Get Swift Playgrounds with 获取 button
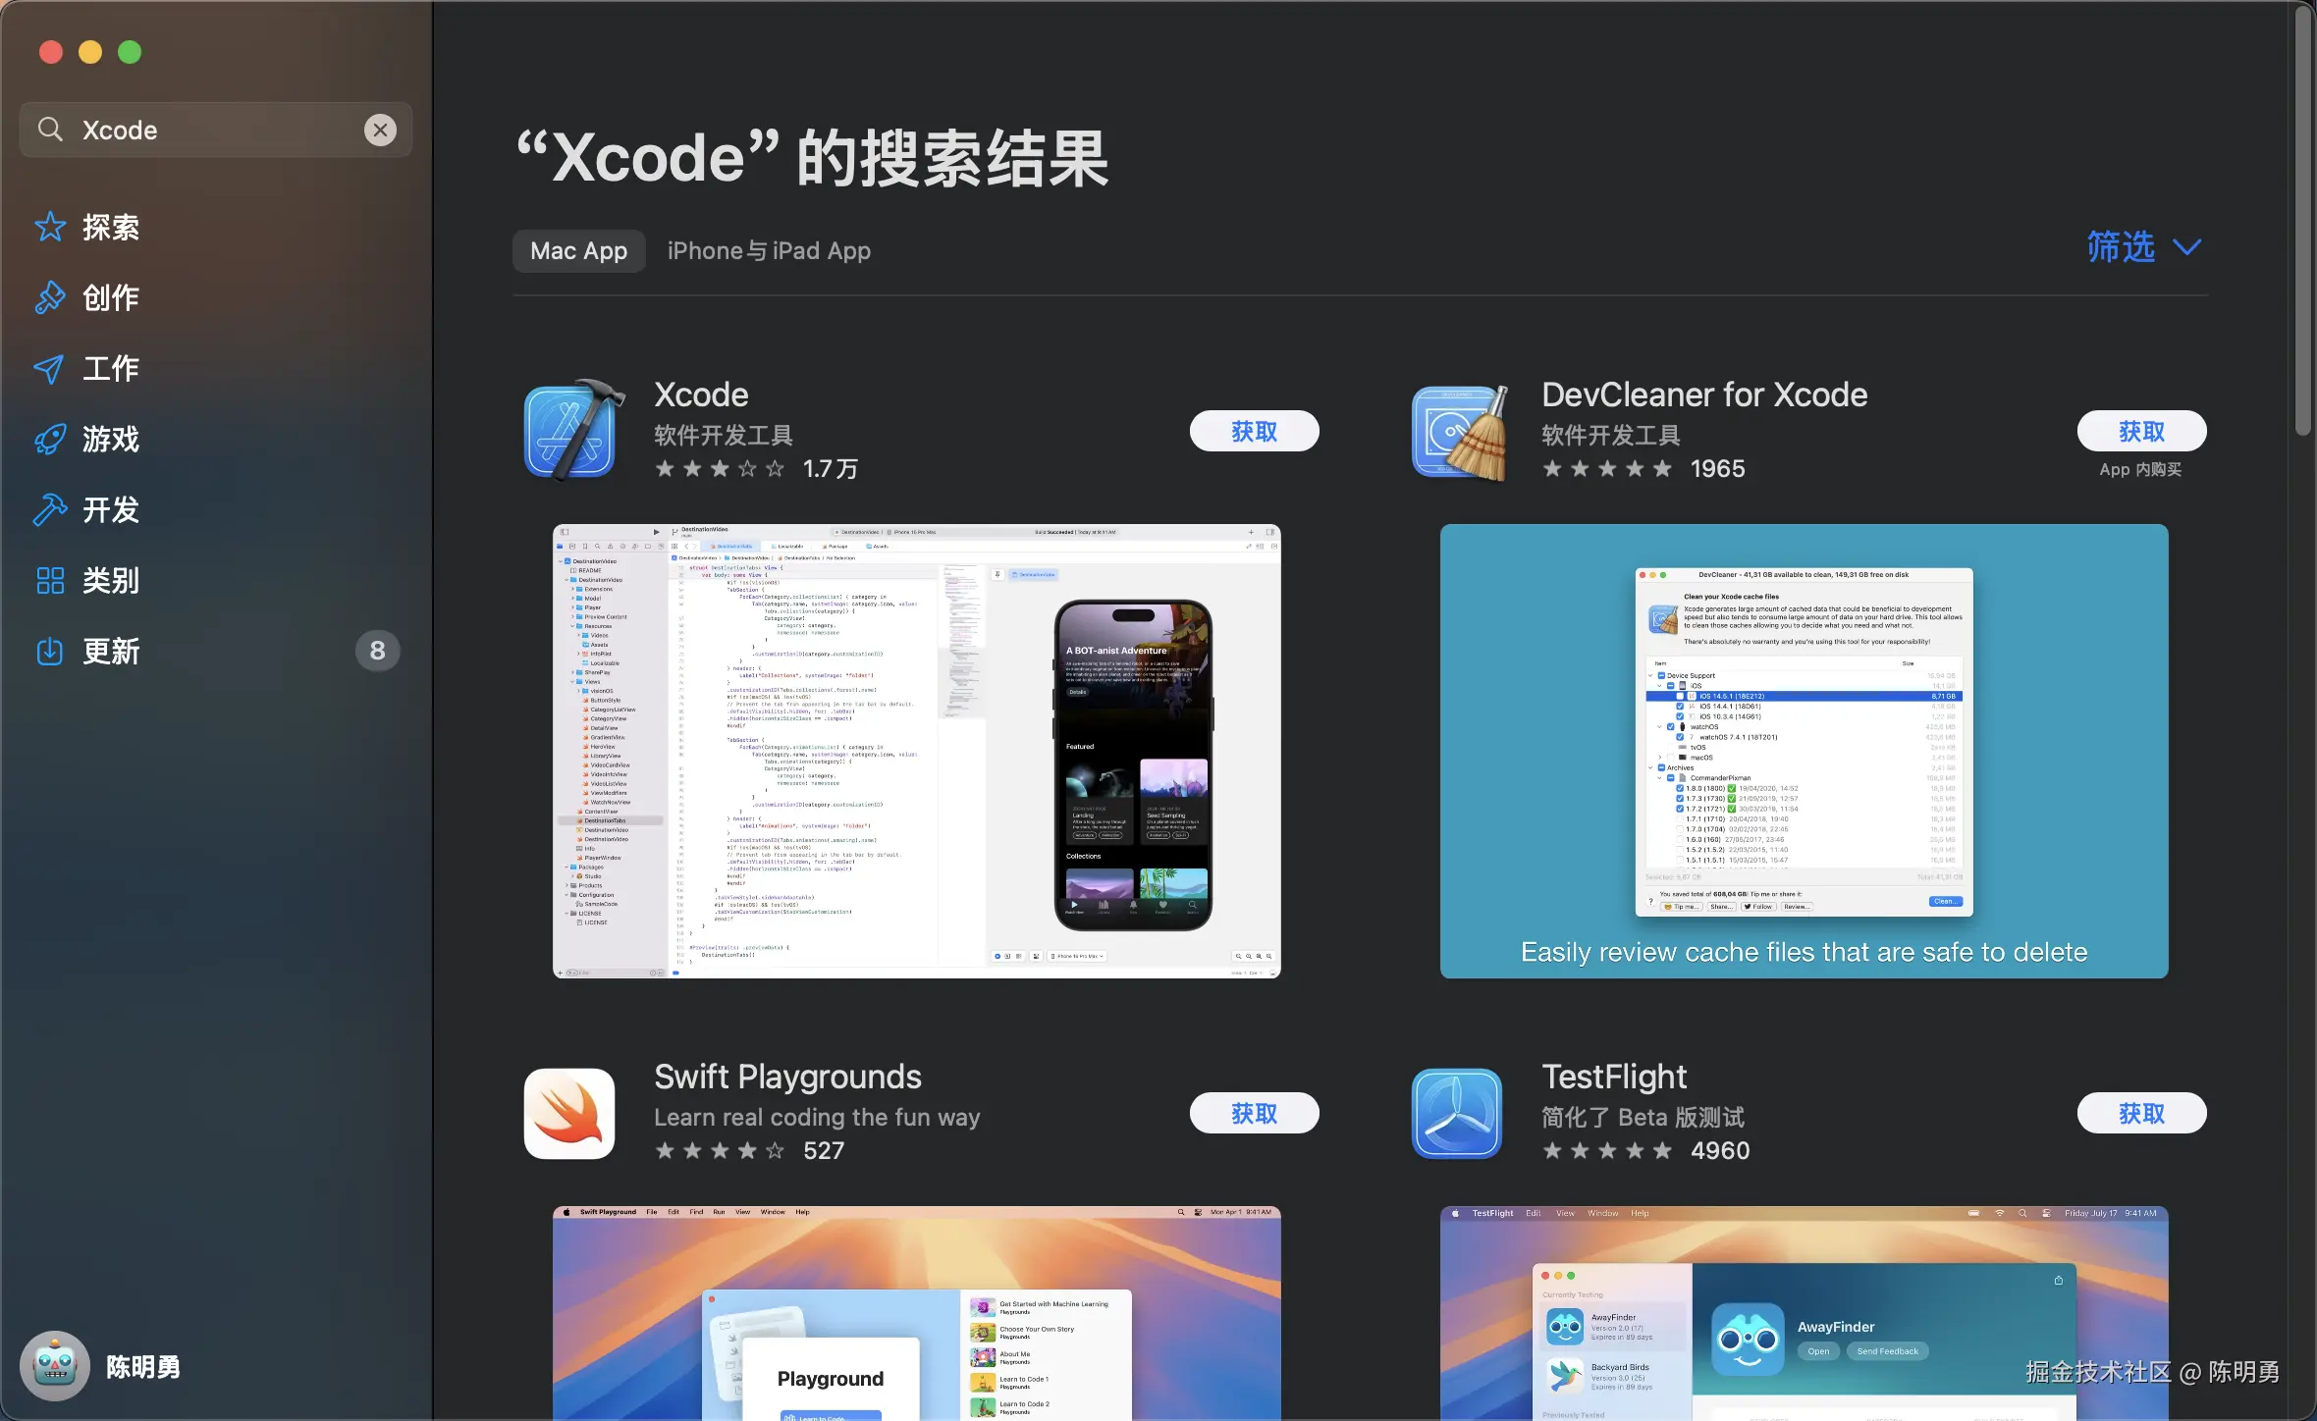This screenshot has width=2317, height=1421. click(1254, 1114)
